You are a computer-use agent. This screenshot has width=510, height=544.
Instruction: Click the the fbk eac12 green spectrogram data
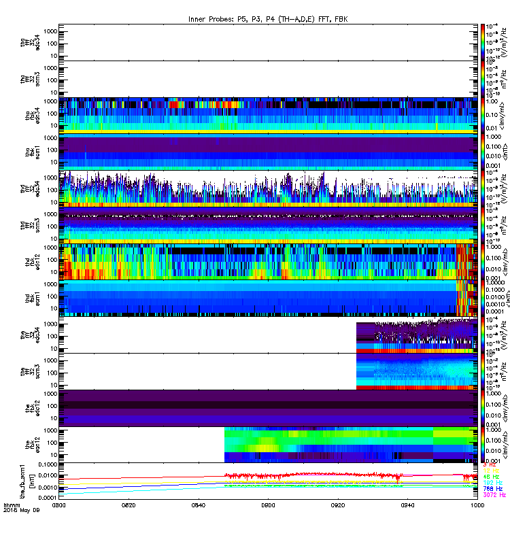351,445
